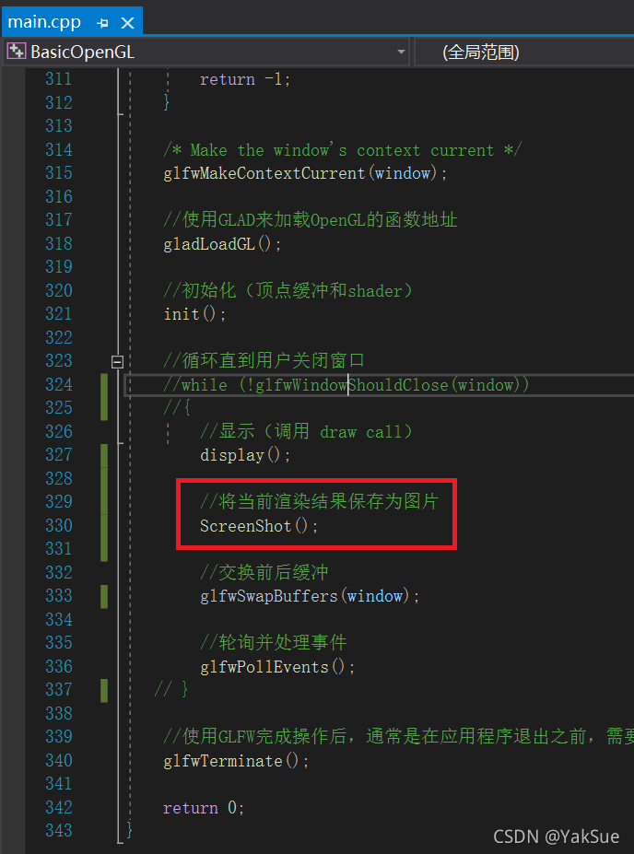Click glfwMakeContextCurrent(window) on line 315

coord(306,174)
